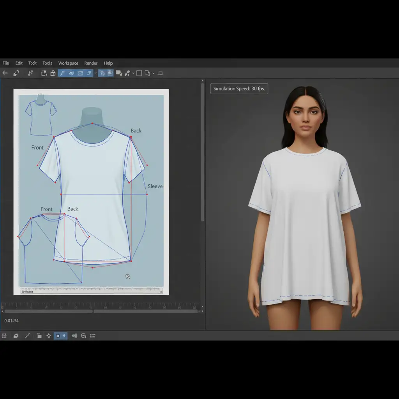Expand the dropdown arrow after the highlighted tool group
This screenshot has height=399, width=399.
pos(95,73)
